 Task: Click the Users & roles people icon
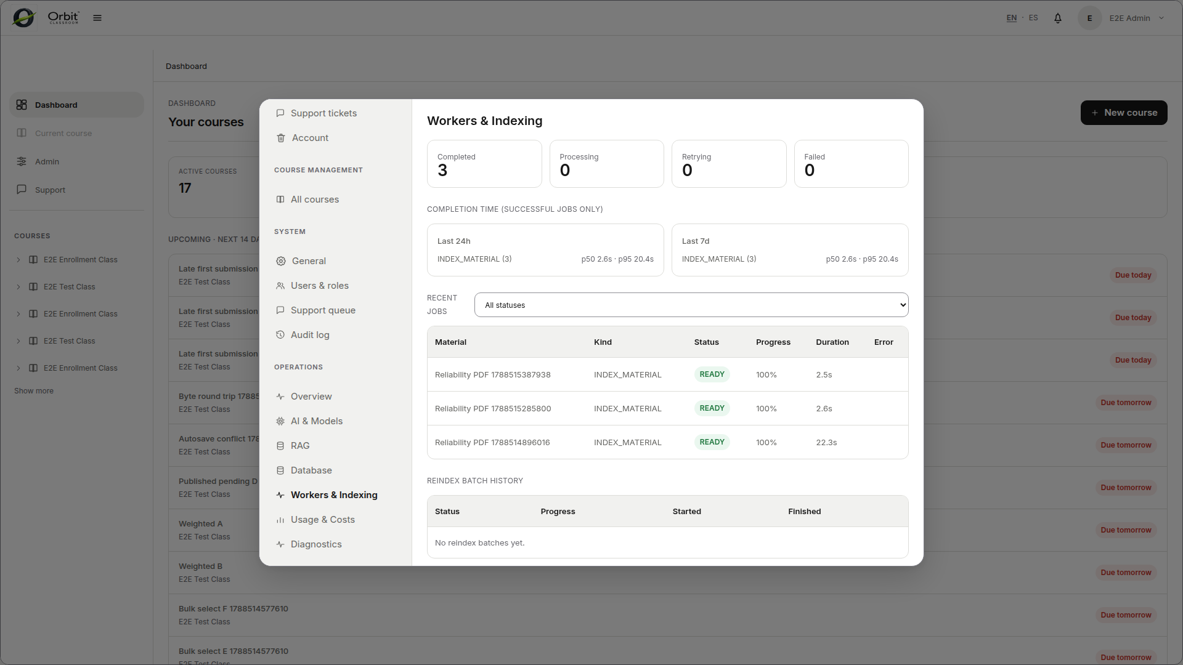coord(280,286)
